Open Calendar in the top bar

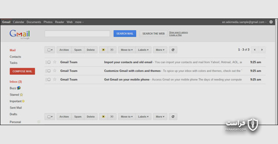coord(19,22)
